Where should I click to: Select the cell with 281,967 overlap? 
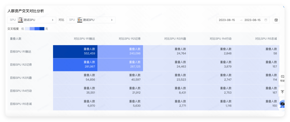[75, 65]
